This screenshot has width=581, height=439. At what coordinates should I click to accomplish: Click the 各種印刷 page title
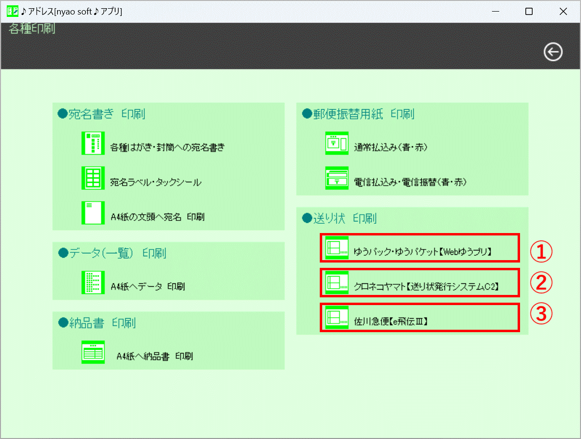pyautogui.click(x=32, y=29)
